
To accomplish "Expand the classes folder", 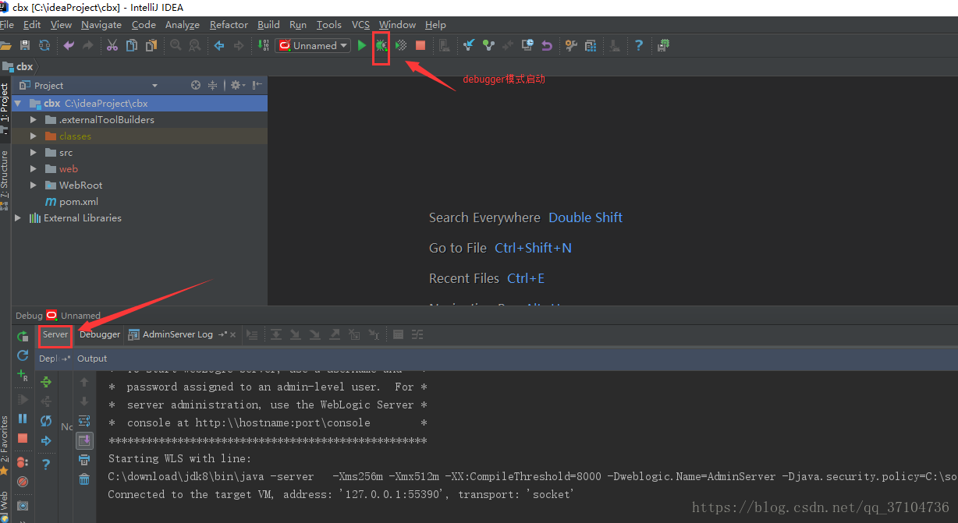I will [x=33, y=136].
